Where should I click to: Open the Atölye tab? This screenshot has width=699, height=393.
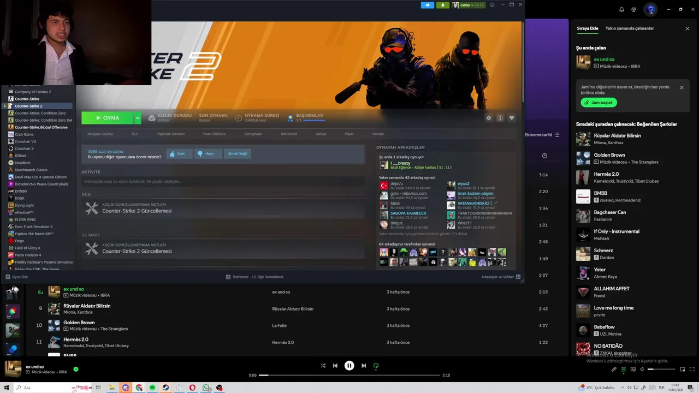(321, 134)
